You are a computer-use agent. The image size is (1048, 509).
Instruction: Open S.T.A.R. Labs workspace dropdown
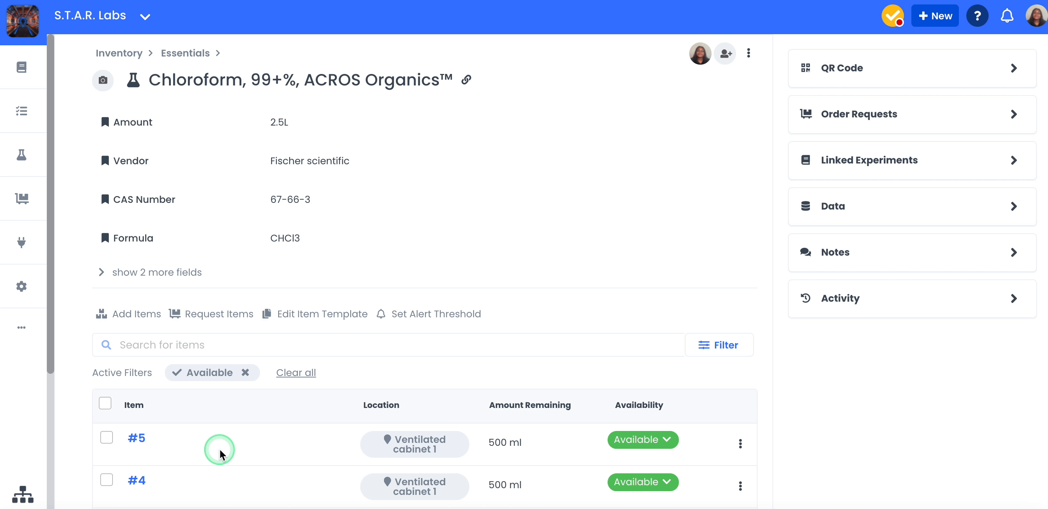(x=145, y=17)
